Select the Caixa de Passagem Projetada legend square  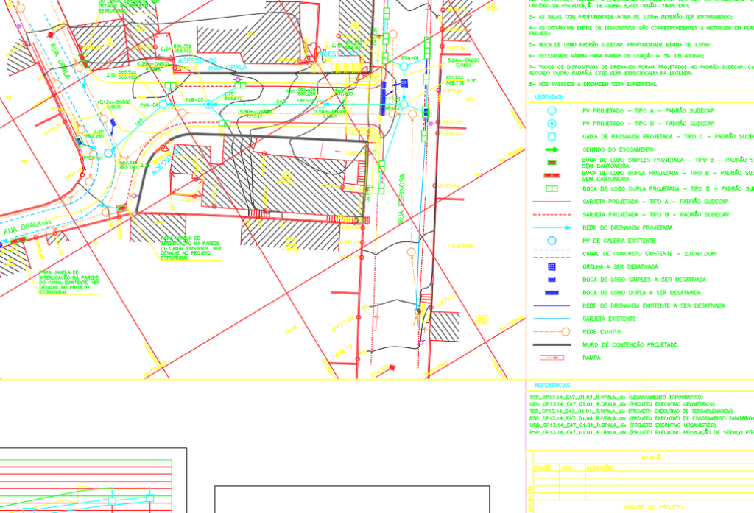pyautogui.click(x=552, y=136)
